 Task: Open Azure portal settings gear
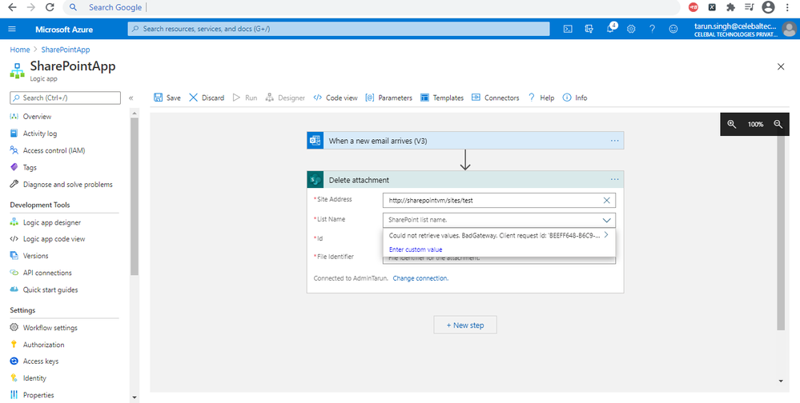(631, 29)
